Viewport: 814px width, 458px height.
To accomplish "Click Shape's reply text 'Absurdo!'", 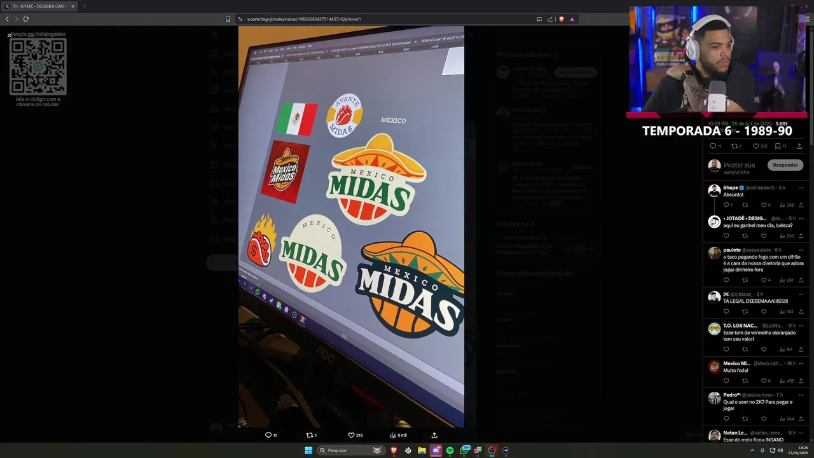I will pos(733,195).
